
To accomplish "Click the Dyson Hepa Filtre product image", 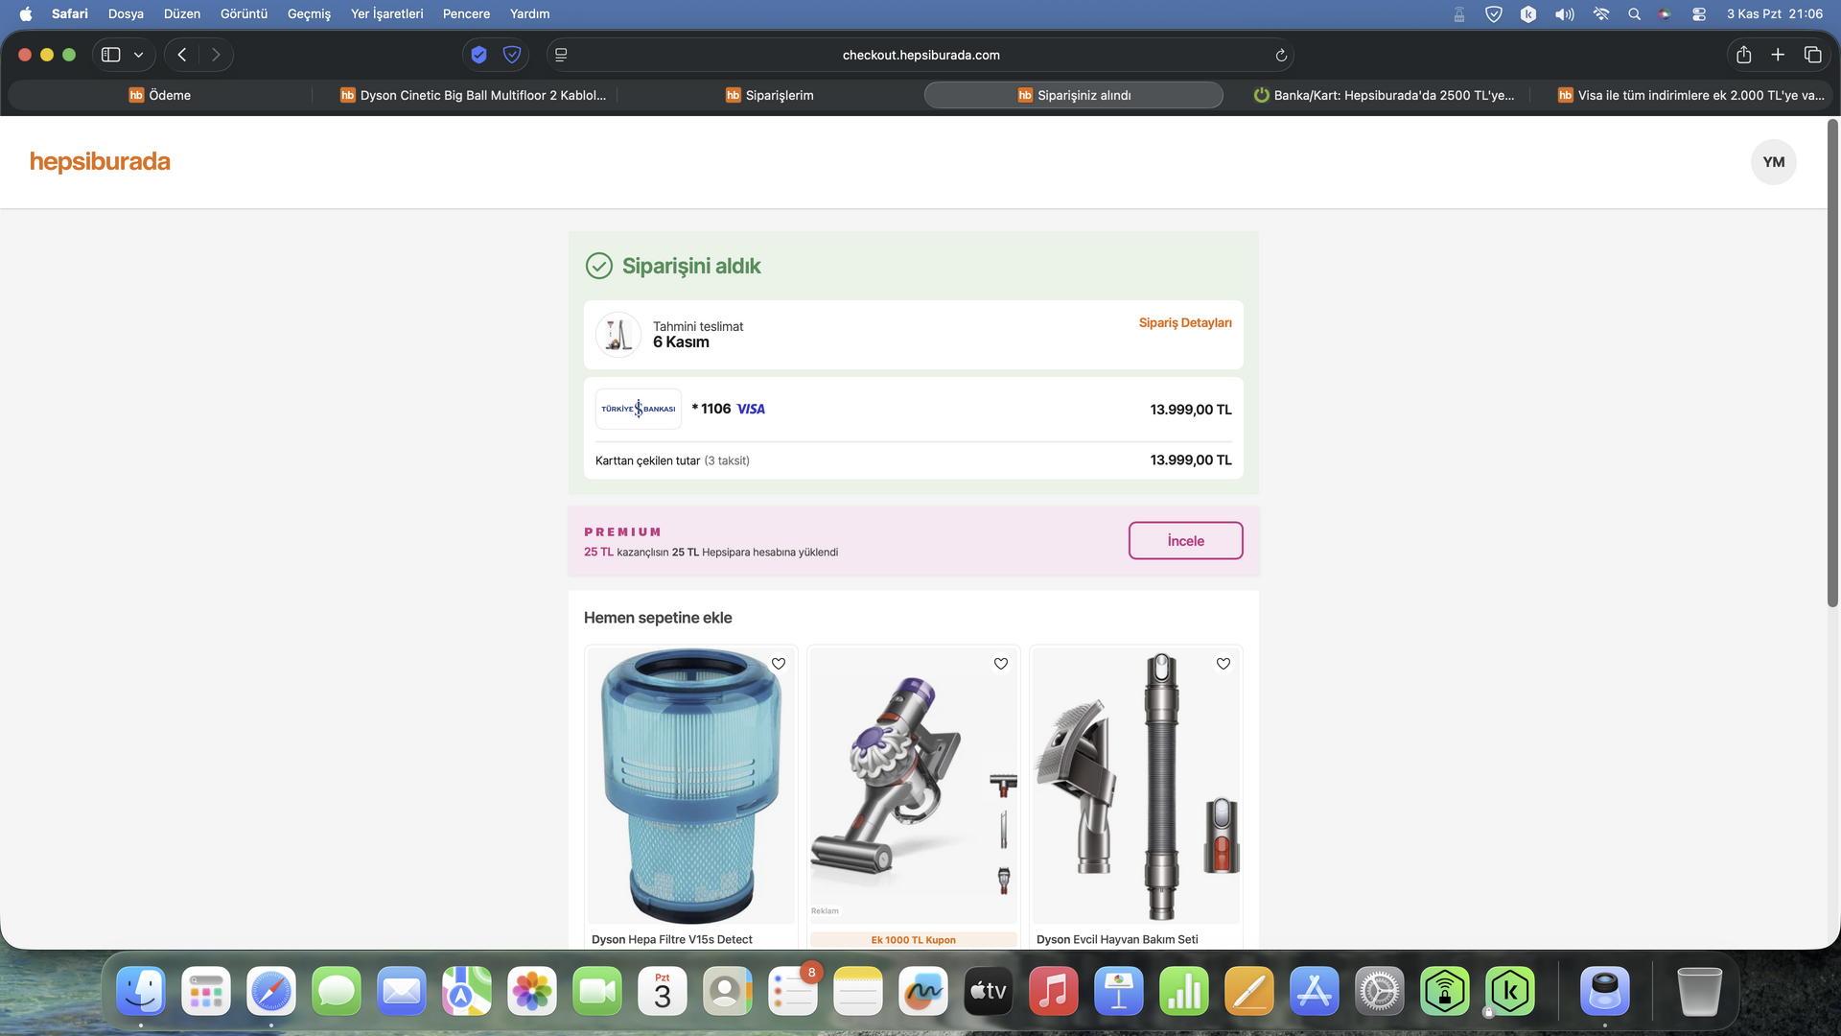I will coord(690,787).
